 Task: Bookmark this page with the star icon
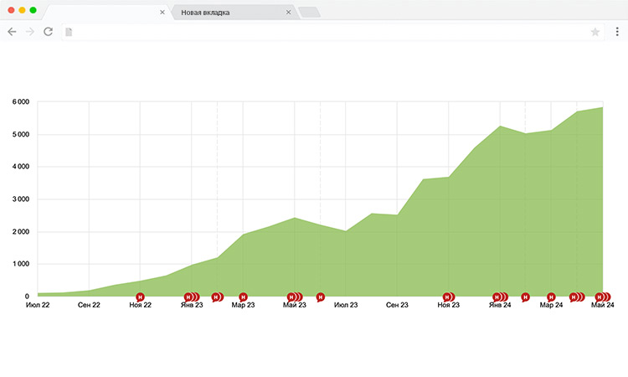(595, 32)
